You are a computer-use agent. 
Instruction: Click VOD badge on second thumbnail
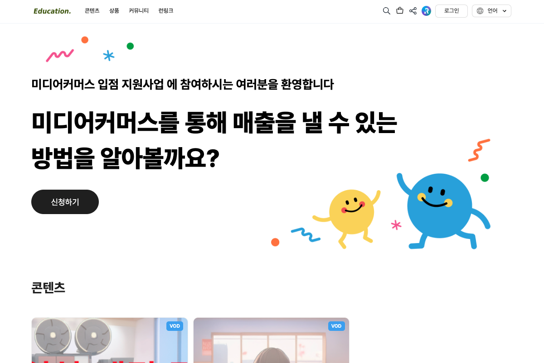(x=336, y=326)
